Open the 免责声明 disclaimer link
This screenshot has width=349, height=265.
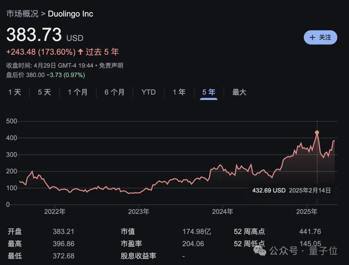(111, 66)
